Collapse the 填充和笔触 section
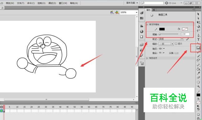Viewport: 202px width, 120px height. click(x=147, y=24)
